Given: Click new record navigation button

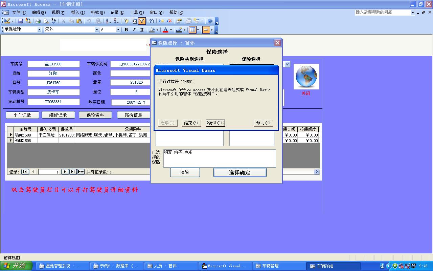Looking at the screenshot, I should click(x=81, y=172).
